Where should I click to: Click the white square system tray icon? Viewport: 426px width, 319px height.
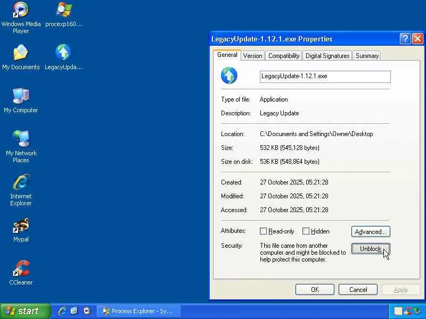pos(398,311)
